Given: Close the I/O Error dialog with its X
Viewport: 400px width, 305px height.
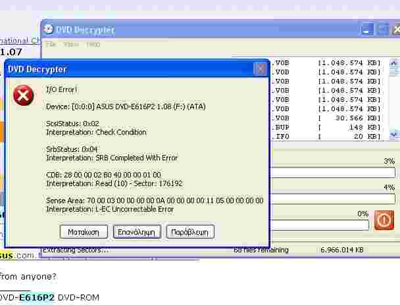Looking at the screenshot, I should click(x=260, y=69).
